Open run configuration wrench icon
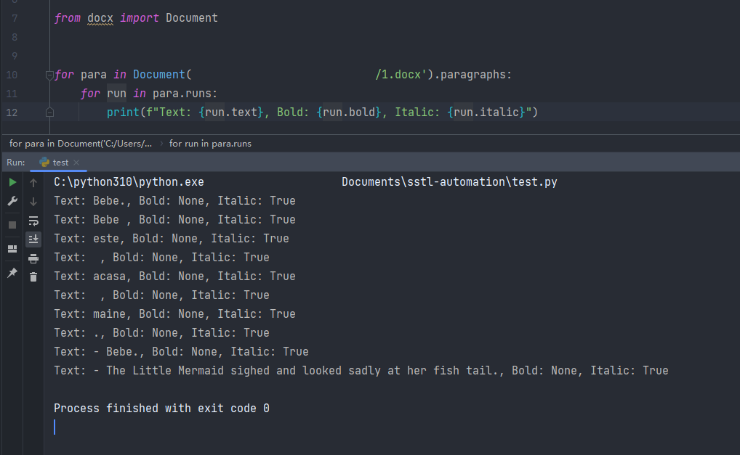 [x=13, y=202]
